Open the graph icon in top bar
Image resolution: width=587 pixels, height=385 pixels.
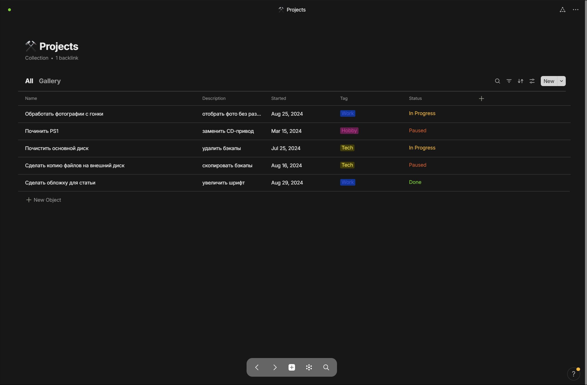click(x=563, y=10)
